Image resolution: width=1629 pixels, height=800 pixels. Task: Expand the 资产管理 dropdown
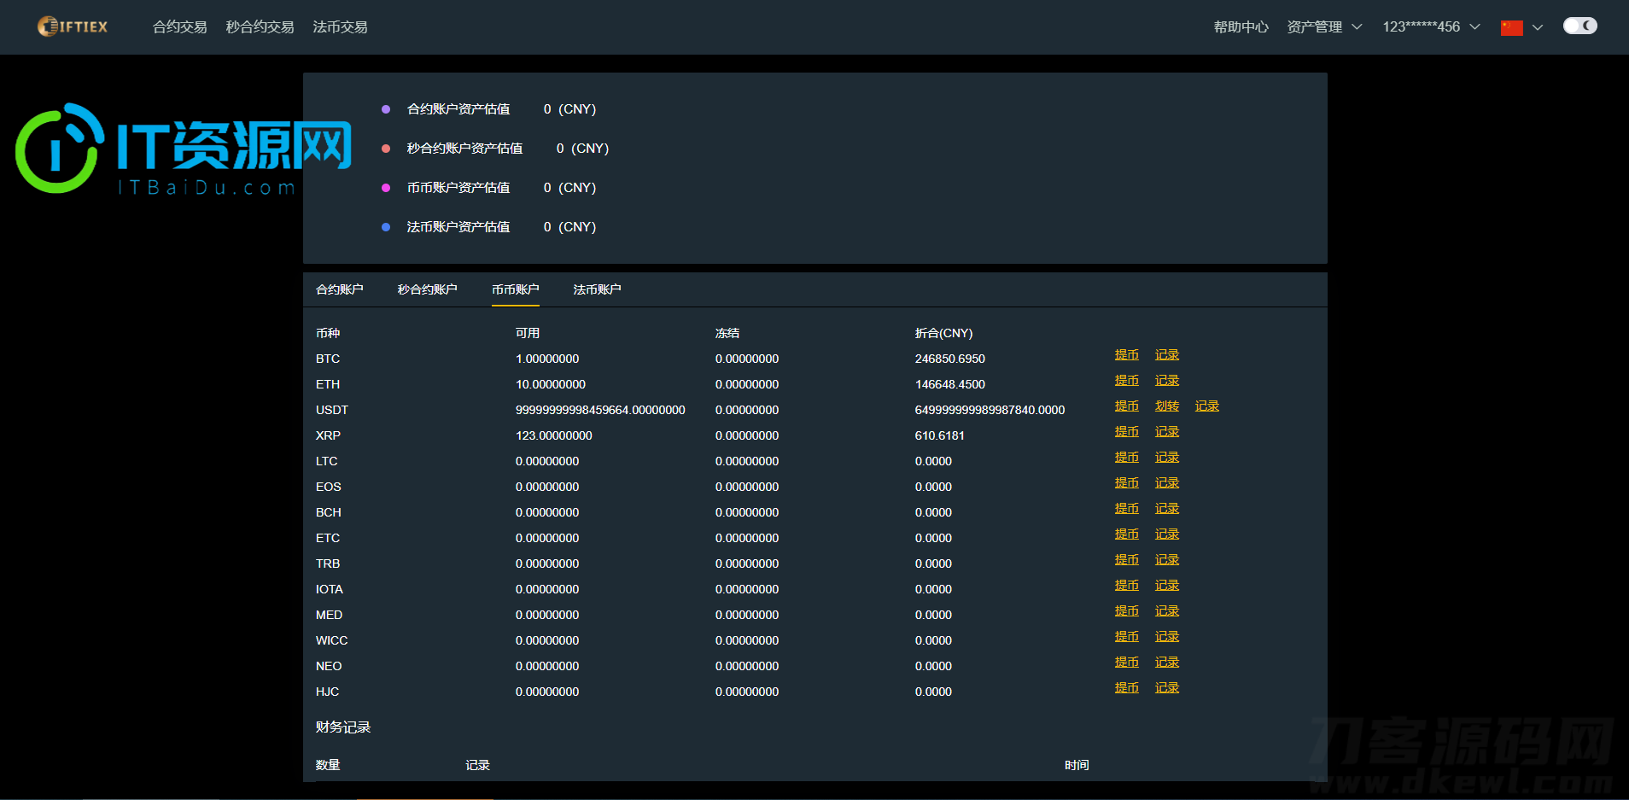[x=1324, y=27]
